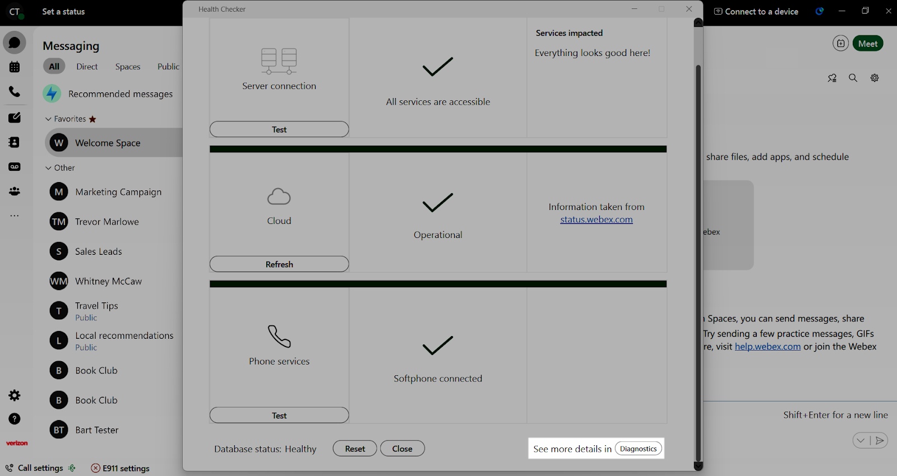This screenshot has height=476, width=897.
Task: Open the Marketing Campaign space
Action: 114,192
